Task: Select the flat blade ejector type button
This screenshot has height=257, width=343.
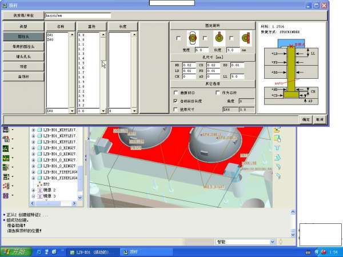Action: click(23, 77)
